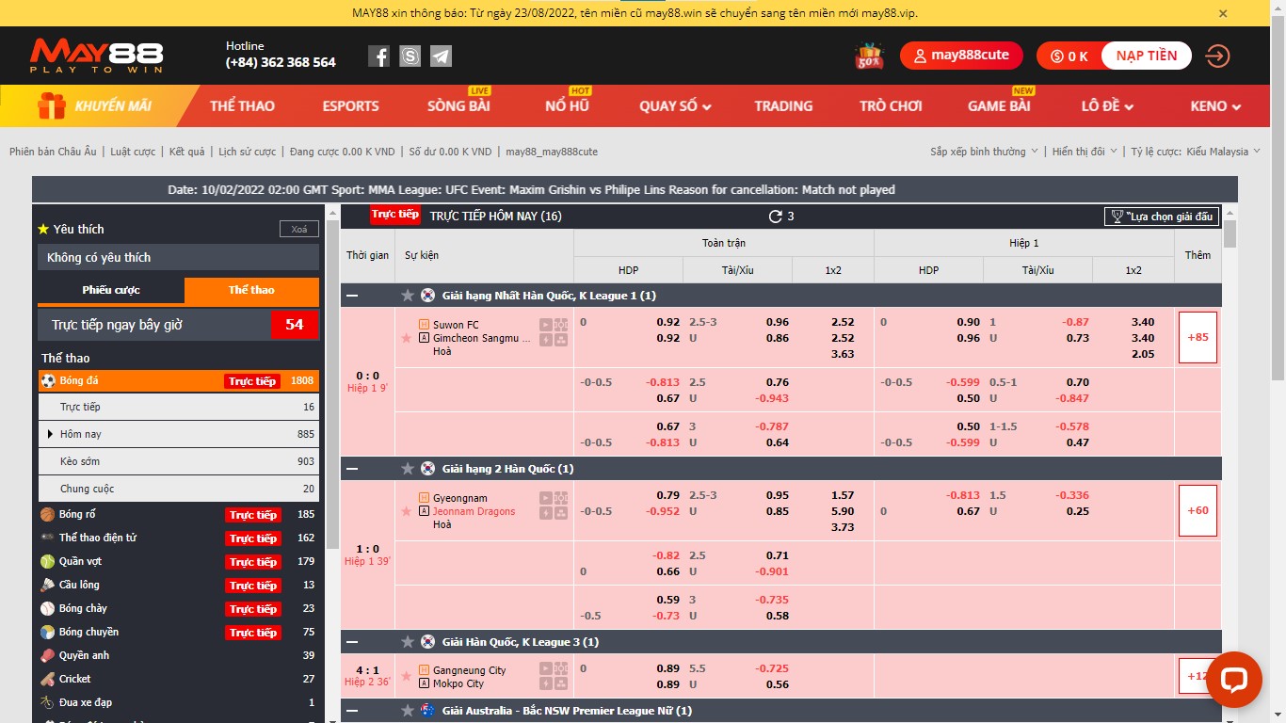Expand the Hôm nay sidebar item
Screen dimensions: 1286x723
tap(179, 434)
